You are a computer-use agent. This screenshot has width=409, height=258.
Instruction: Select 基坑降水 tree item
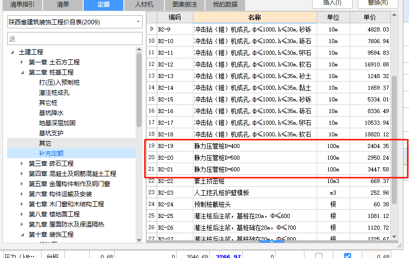click(x=51, y=113)
